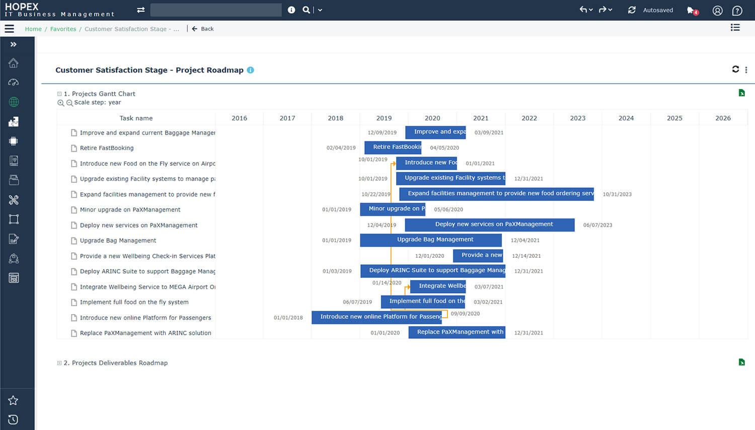This screenshot has height=430, width=755.
Task: Open notifications chat icon with badge
Action: click(692, 11)
